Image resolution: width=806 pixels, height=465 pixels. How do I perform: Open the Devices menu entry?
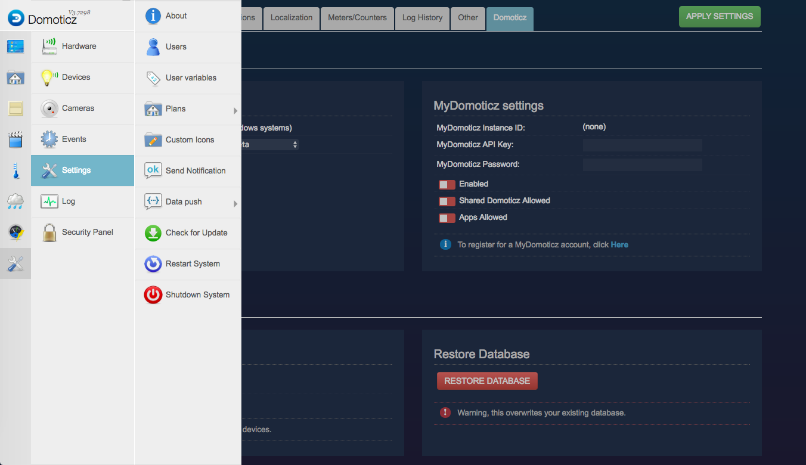(82, 77)
